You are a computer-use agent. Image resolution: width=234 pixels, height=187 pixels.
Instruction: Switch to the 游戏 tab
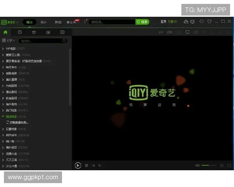pyautogui.click(x=58, y=22)
